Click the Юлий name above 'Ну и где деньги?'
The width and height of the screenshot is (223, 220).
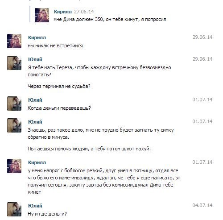(x=35, y=206)
